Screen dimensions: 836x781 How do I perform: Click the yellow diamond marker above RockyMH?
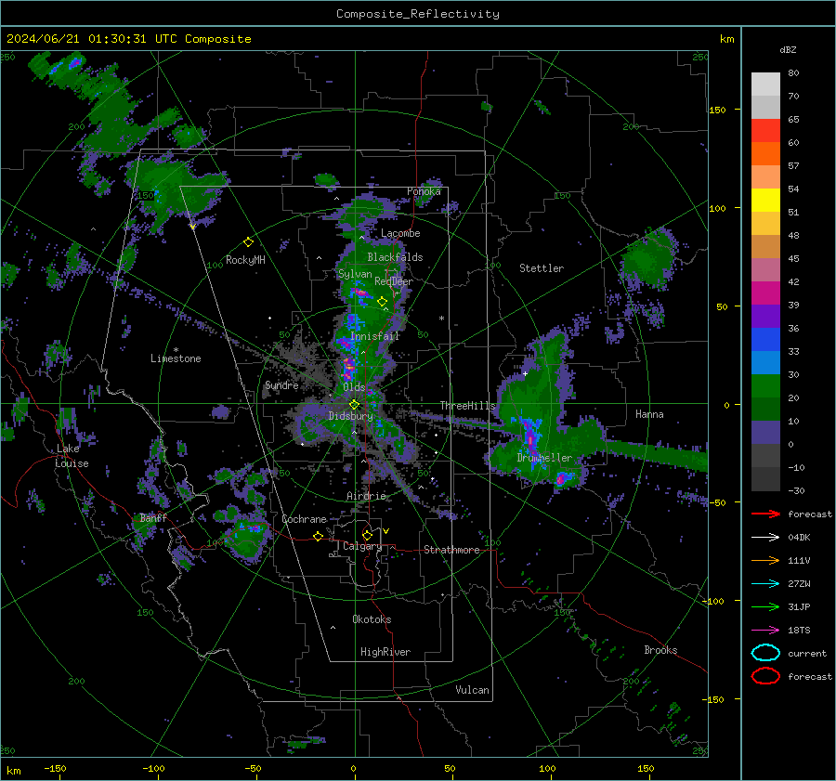(x=248, y=242)
